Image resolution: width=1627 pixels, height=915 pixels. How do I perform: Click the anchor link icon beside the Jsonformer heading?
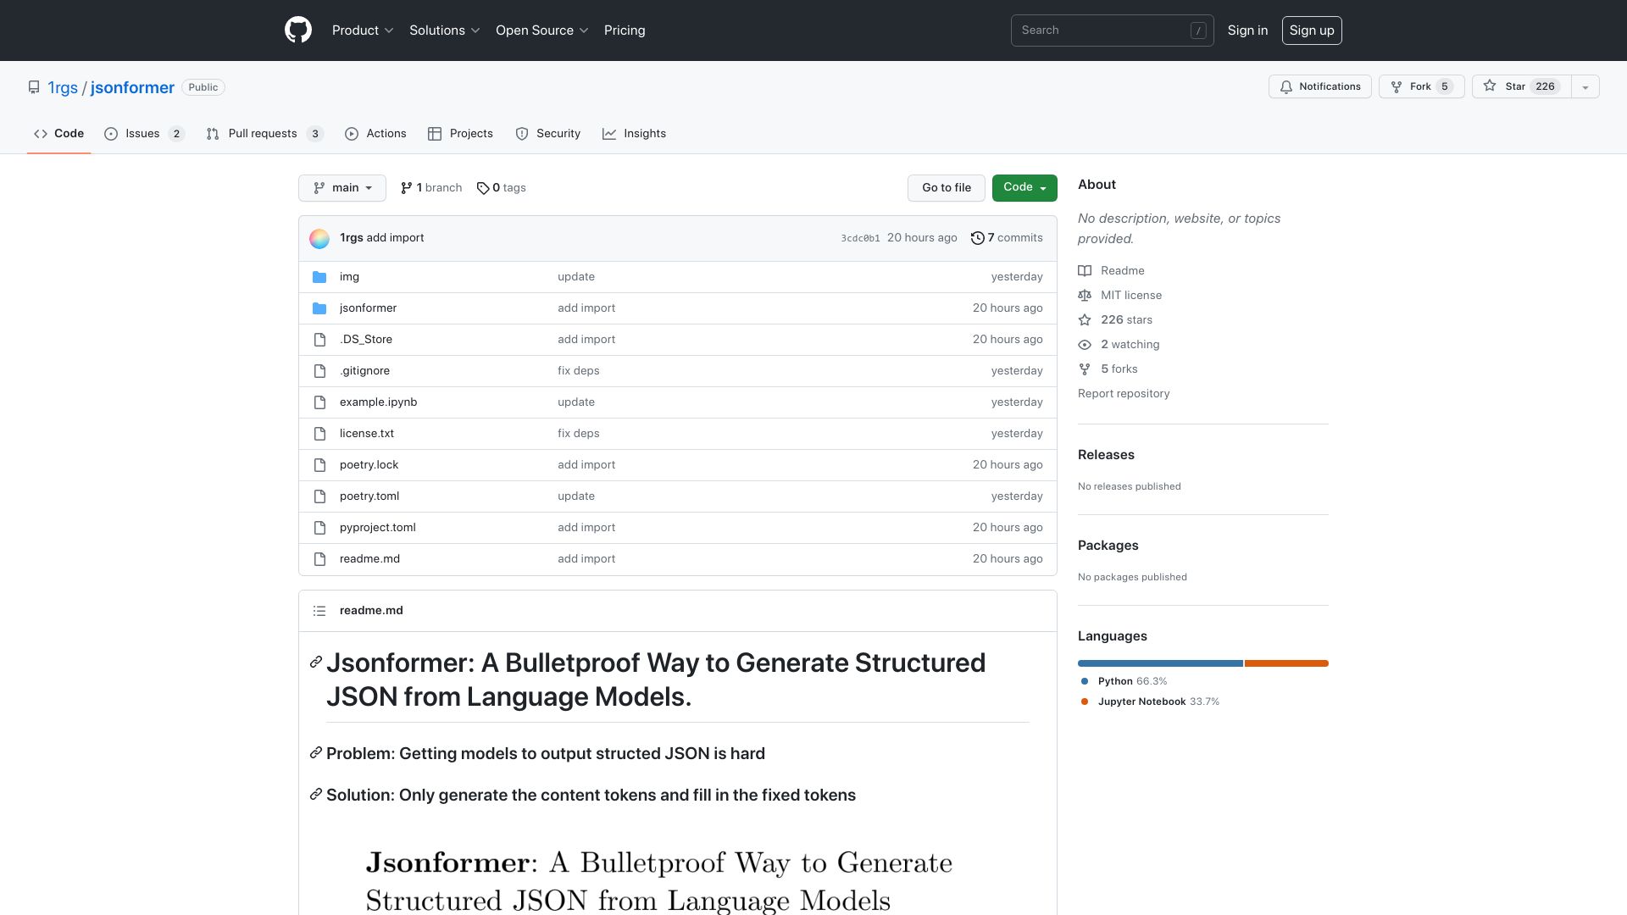point(316,662)
